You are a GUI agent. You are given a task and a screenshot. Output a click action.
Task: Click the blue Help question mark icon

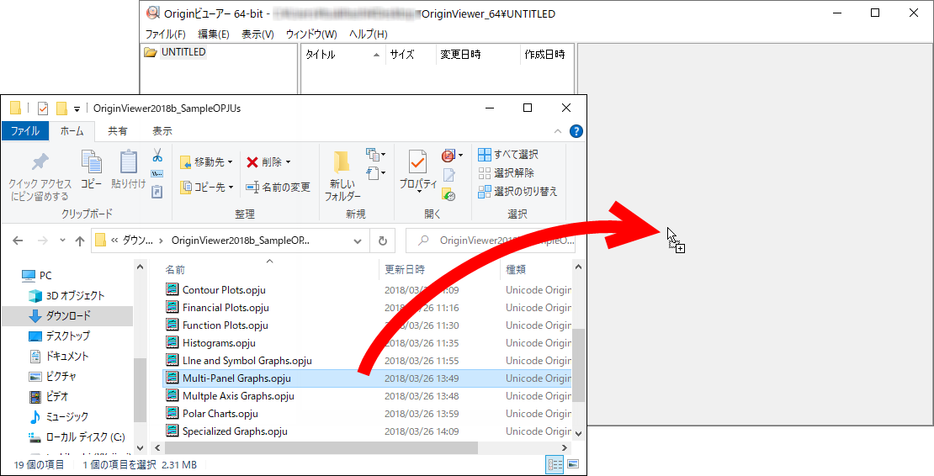point(576,131)
